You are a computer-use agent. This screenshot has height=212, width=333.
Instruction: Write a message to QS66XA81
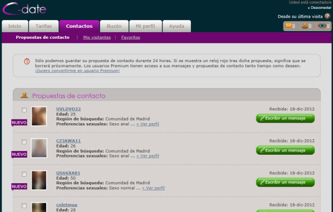tap(285, 182)
